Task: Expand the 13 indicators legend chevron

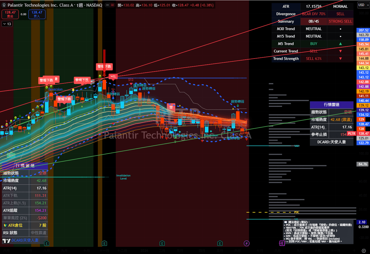Action: click(x=7, y=24)
